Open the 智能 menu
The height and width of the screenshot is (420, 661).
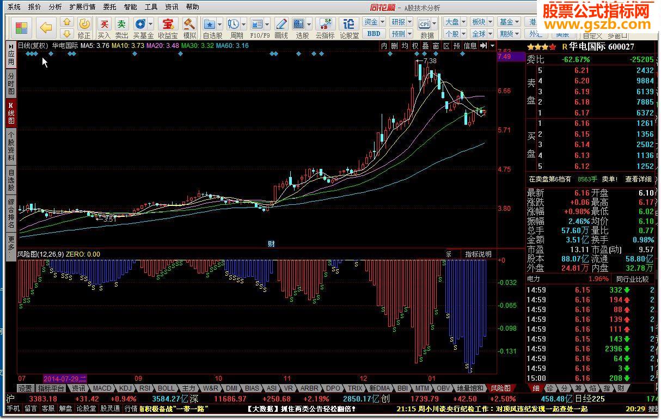coord(131,7)
